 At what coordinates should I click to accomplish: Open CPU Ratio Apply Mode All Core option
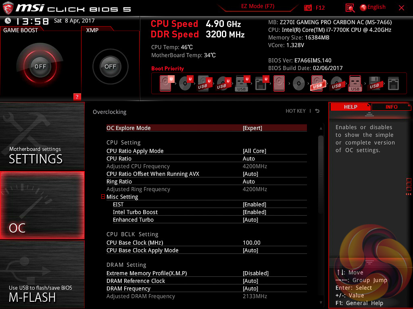[x=206, y=151]
